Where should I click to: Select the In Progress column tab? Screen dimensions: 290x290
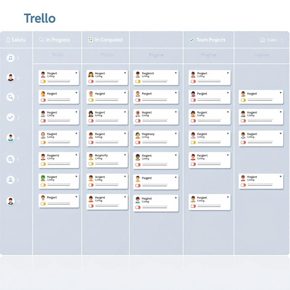[57, 40]
